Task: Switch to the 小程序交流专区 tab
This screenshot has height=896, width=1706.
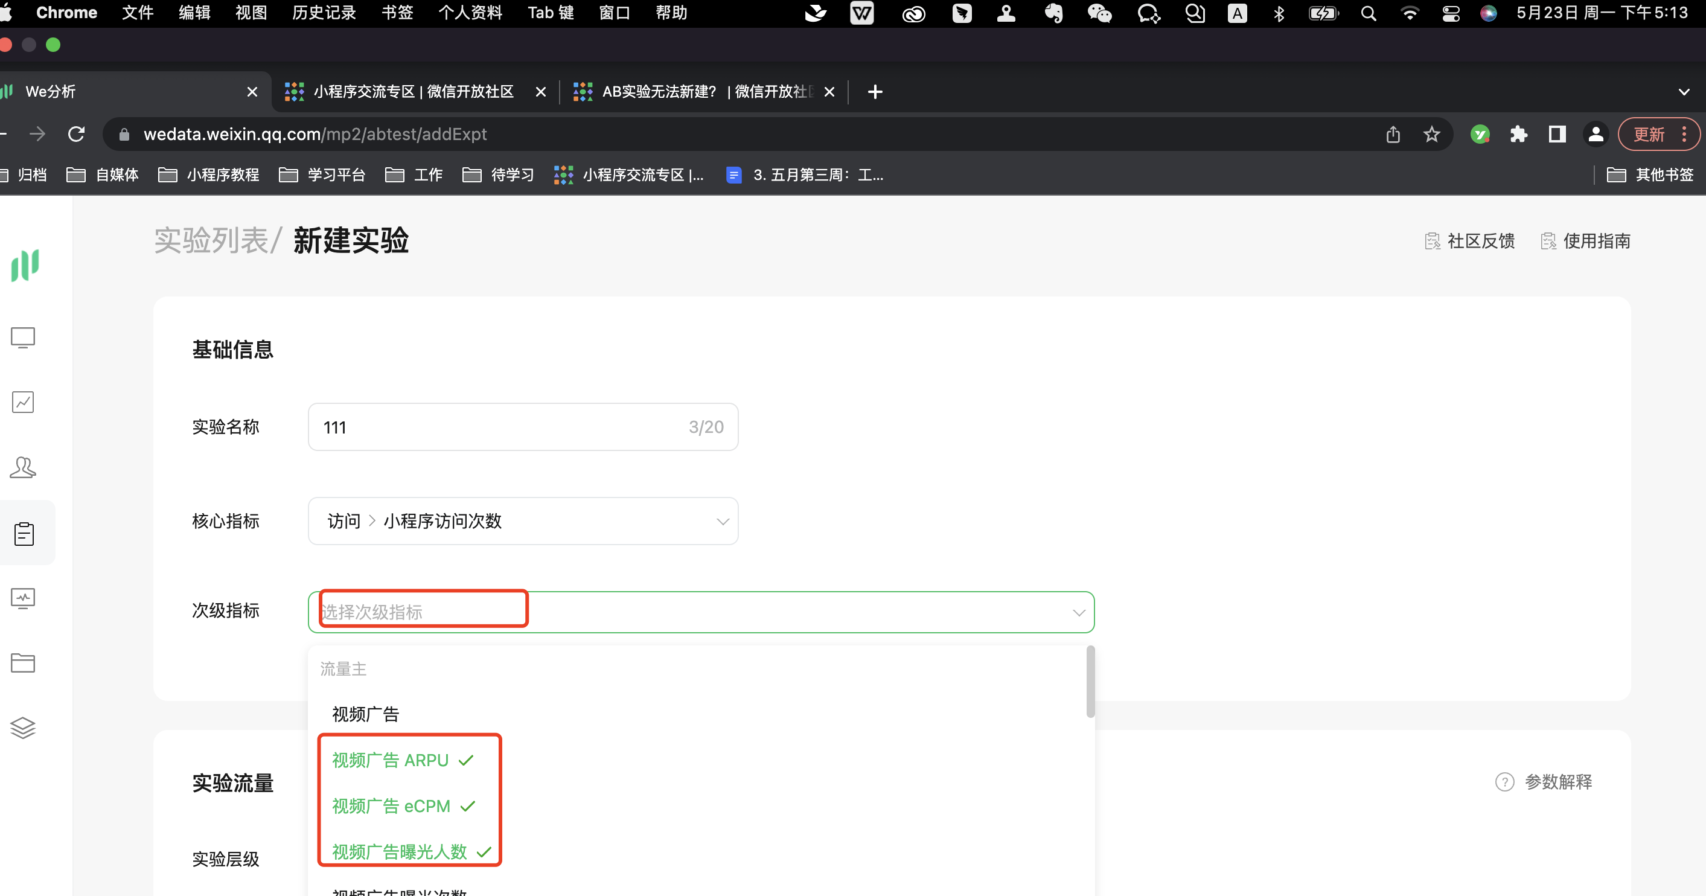Action: 414,91
